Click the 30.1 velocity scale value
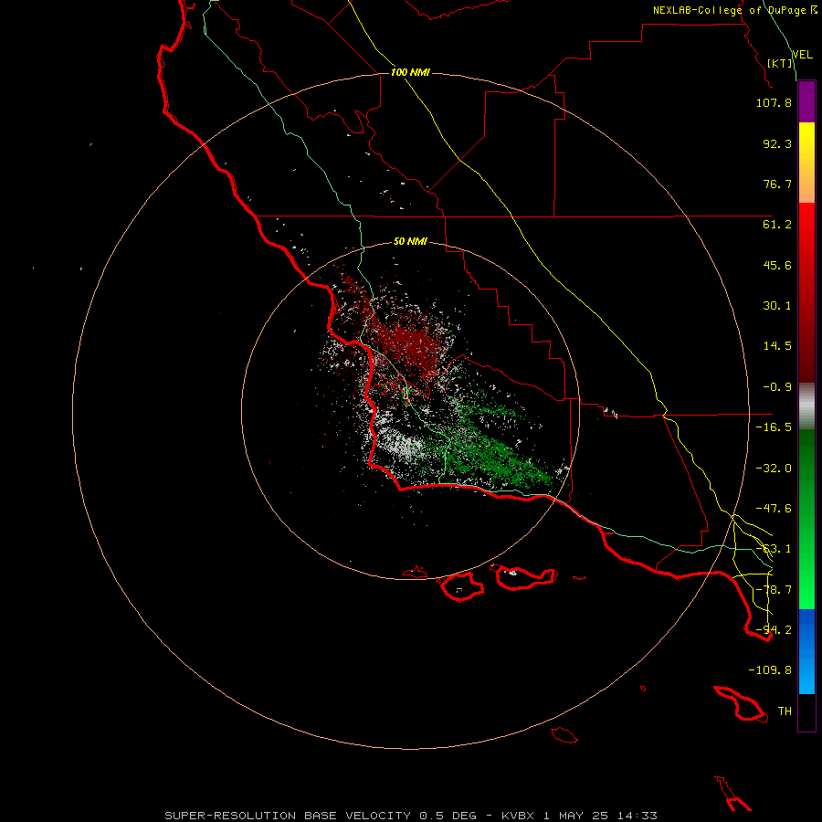The image size is (822, 822). (x=777, y=306)
